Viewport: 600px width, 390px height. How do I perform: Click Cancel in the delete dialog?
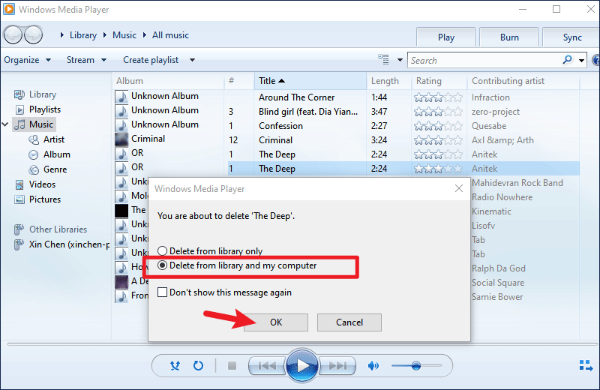349,322
